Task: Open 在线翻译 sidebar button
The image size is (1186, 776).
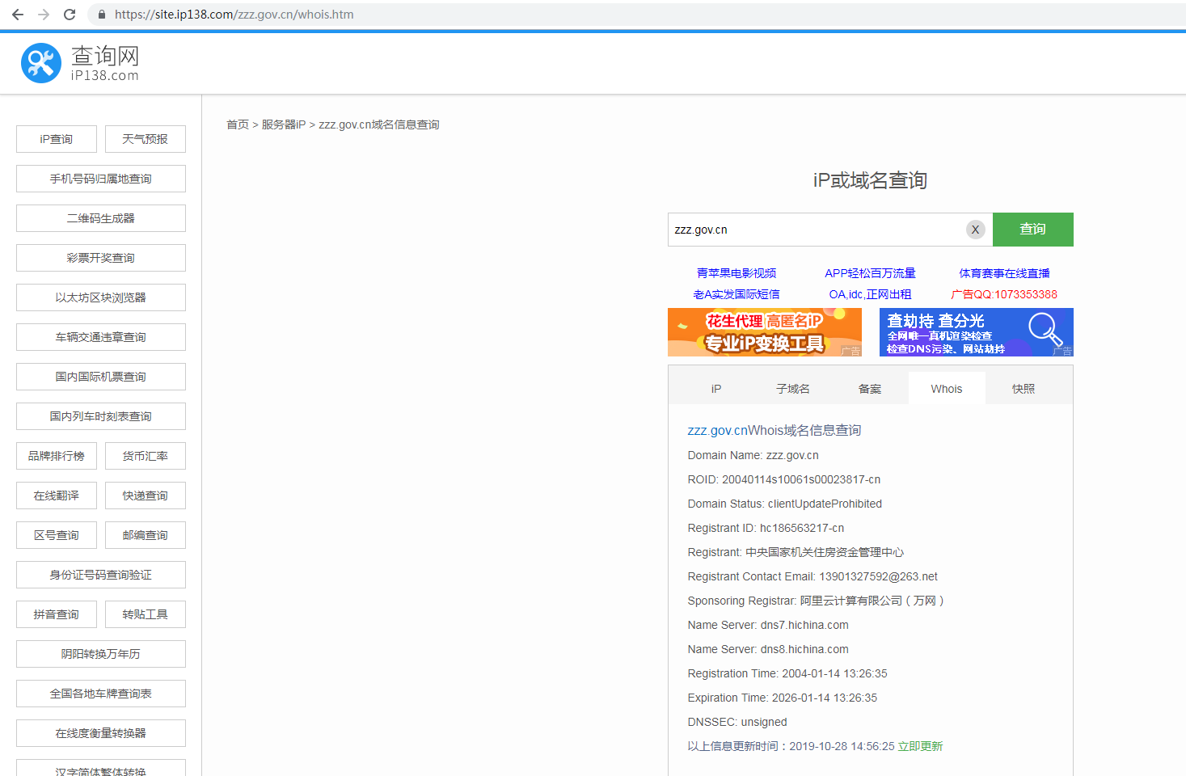Action: coord(57,496)
